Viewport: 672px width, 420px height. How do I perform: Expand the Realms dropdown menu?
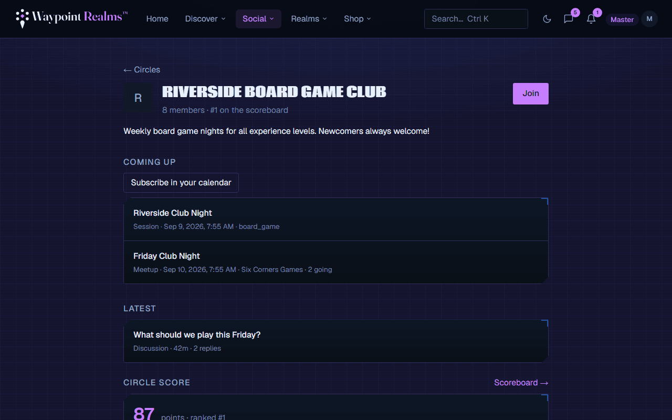(309, 19)
